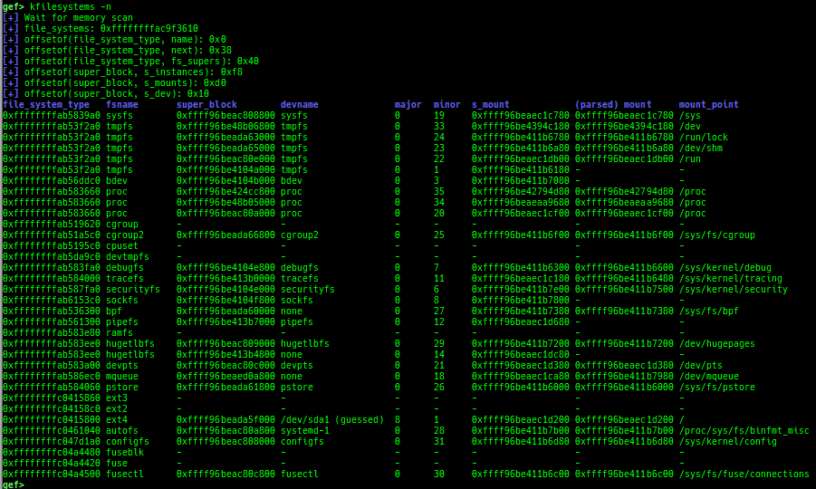
Task: Click mount point '/run/lock'
Action: 703,138
